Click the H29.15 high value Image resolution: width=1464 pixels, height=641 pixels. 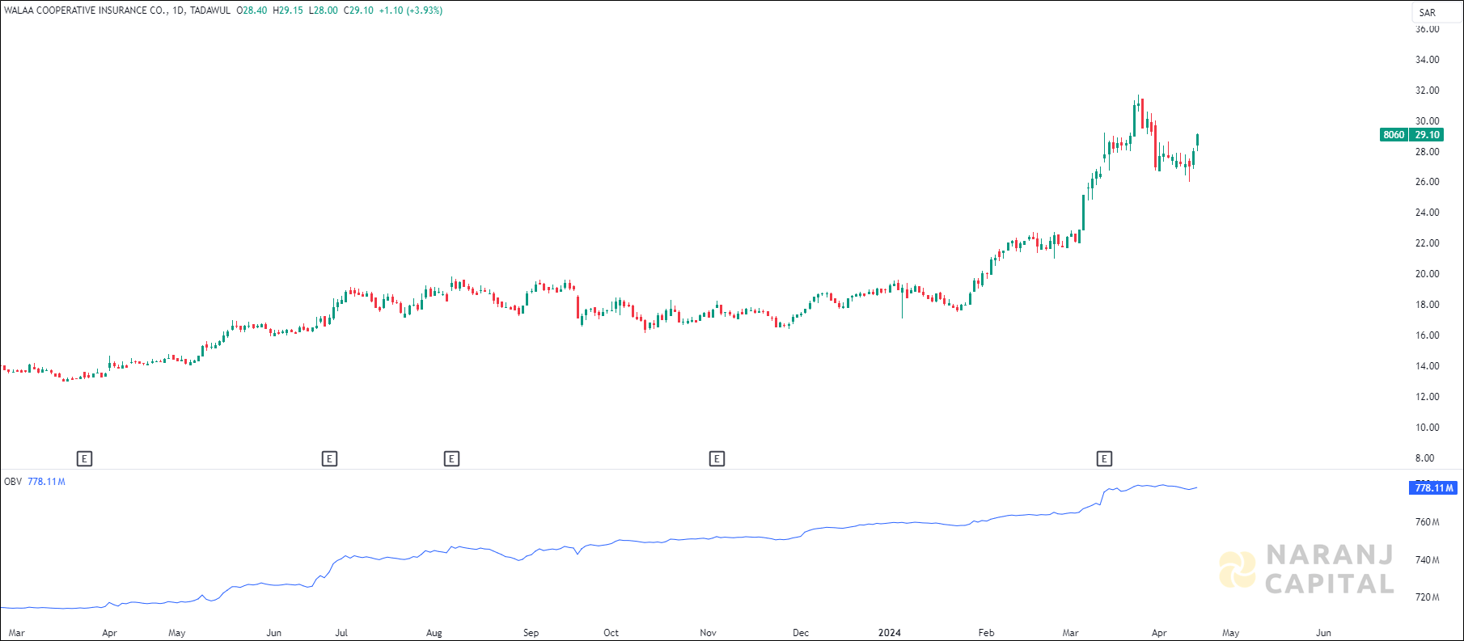pyautogui.click(x=288, y=11)
